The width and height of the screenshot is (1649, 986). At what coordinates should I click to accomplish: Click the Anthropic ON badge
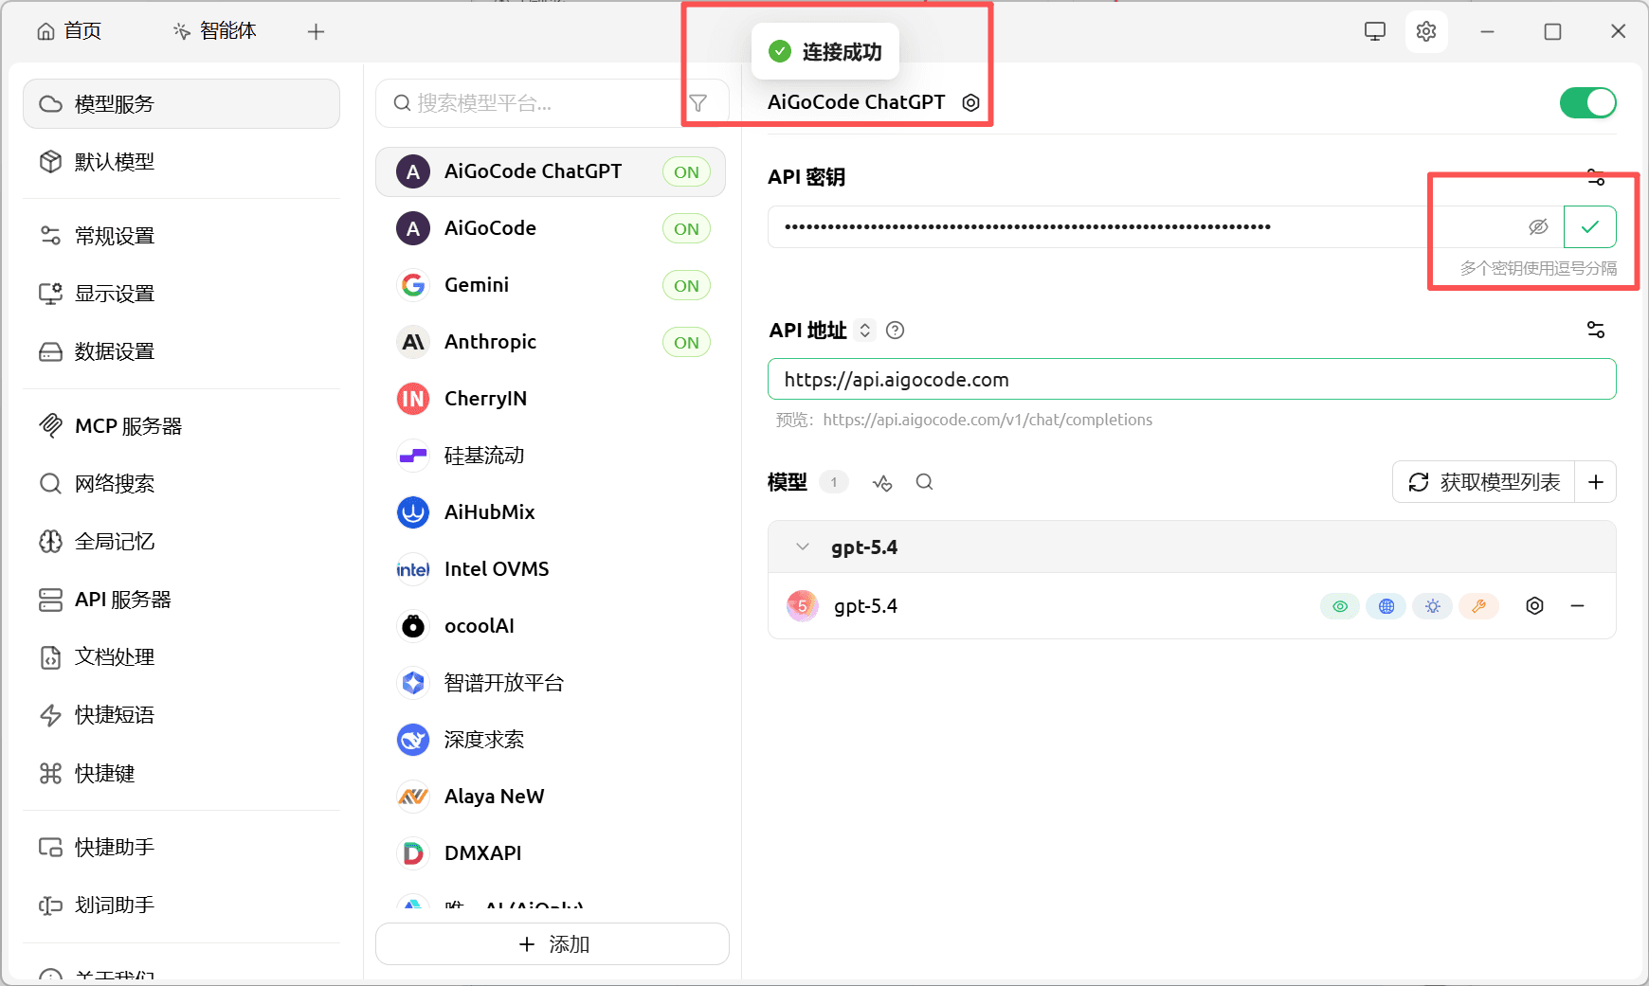[x=687, y=343]
